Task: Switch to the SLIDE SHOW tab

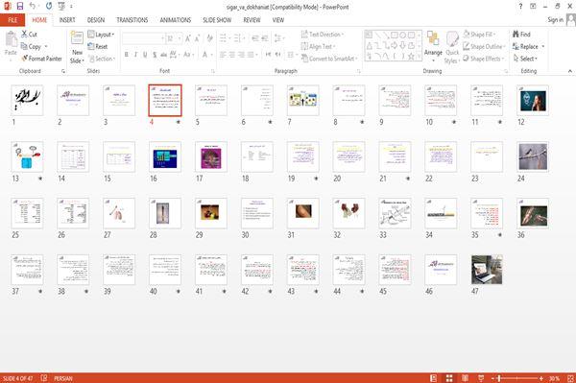Action: click(x=217, y=20)
